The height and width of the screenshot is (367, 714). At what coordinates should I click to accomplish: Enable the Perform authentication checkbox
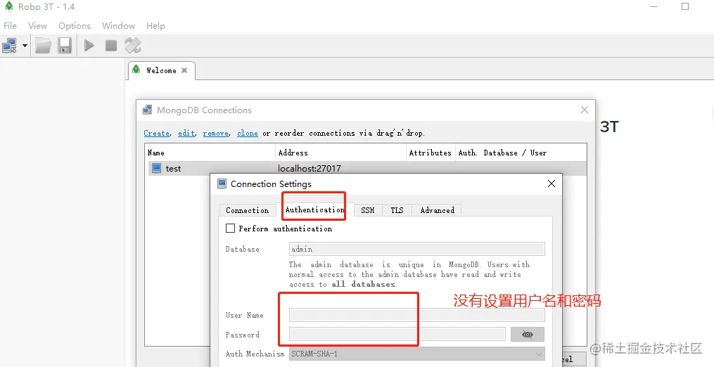coord(231,228)
